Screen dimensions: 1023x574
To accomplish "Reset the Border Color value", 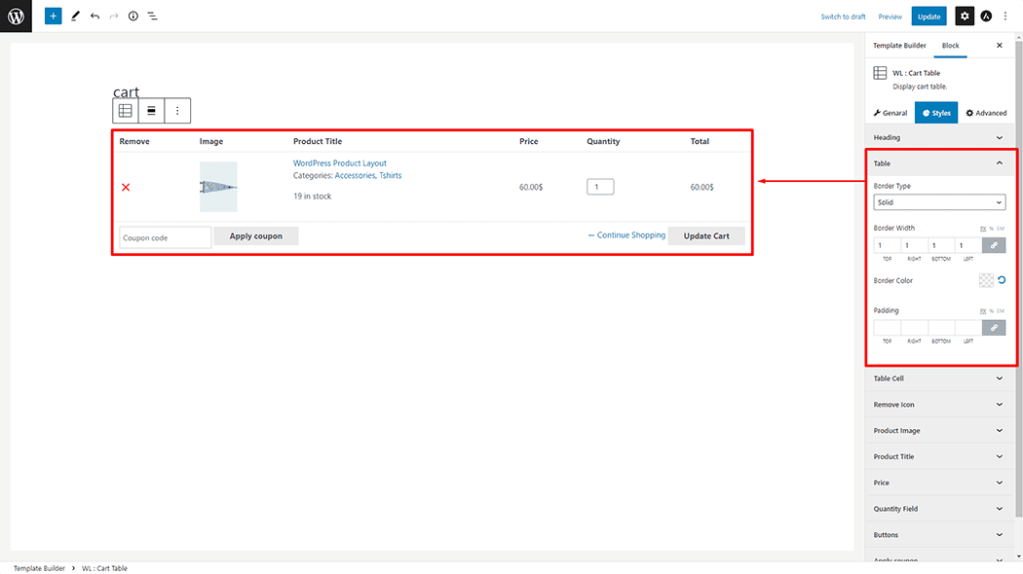I will point(1002,280).
